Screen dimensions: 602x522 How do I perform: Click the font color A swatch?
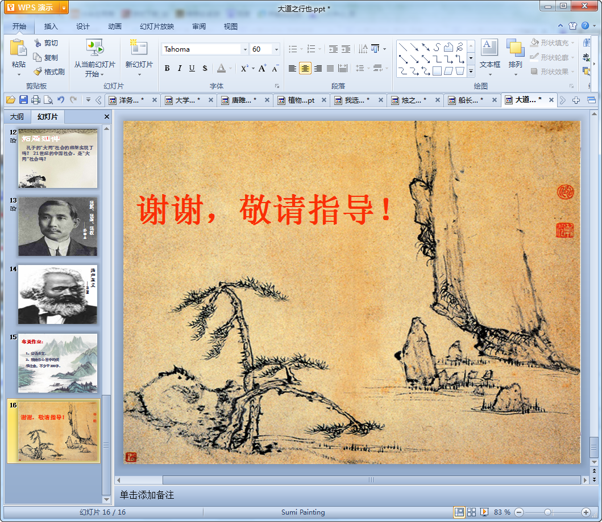click(x=222, y=68)
